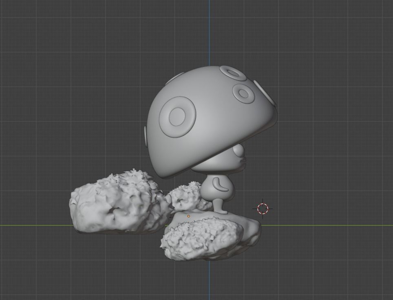Click the mushroom character's round body
The height and width of the screenshot is (300, 393).
218,187
